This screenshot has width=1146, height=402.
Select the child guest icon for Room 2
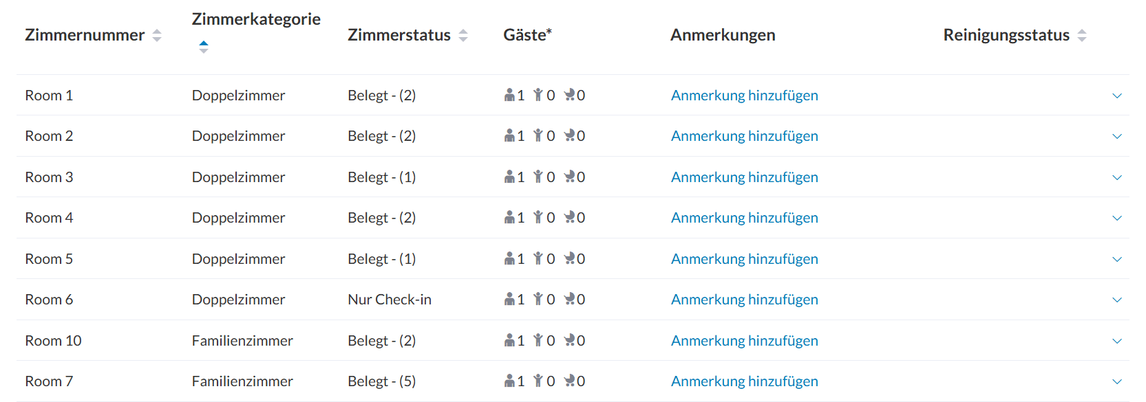point(540,135)
